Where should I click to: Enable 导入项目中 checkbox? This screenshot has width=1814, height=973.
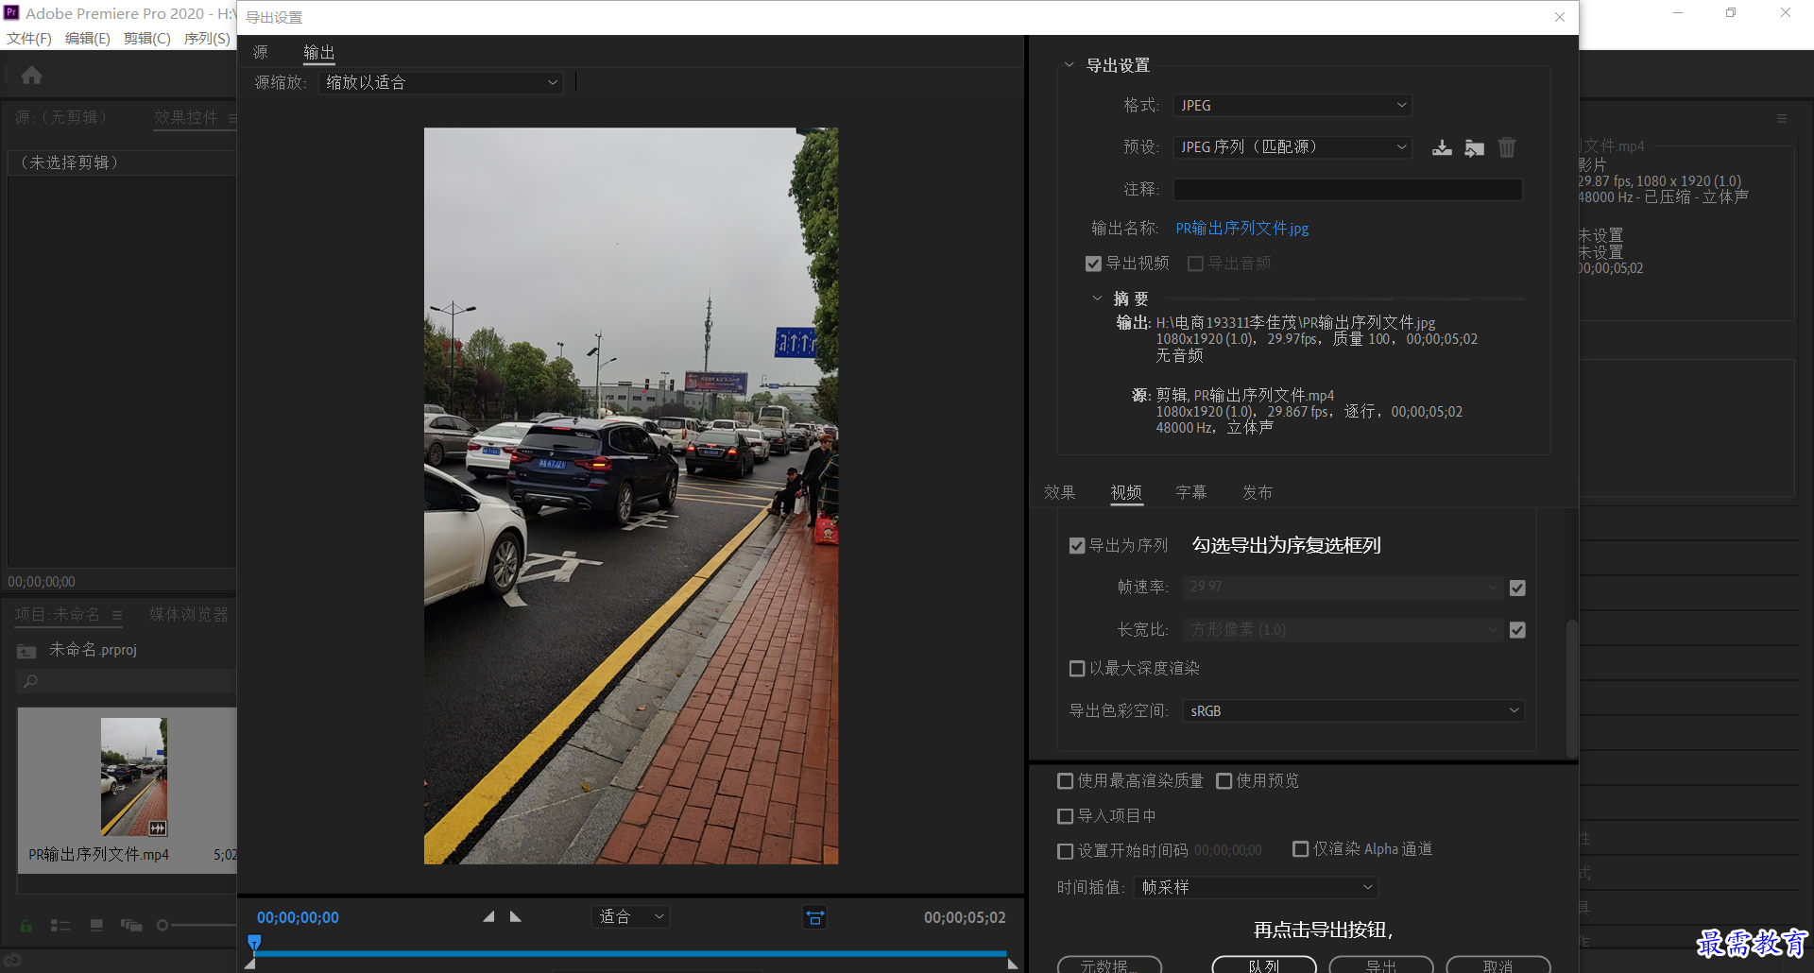pyautogui.click(x=1065, y=816)
